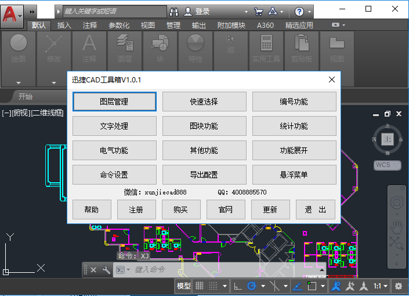Image resolution: width=409 pixels, height=296 pixels.
Task: Switch to the 参数化 ribbon tab
Action: [x=119, y=26]
